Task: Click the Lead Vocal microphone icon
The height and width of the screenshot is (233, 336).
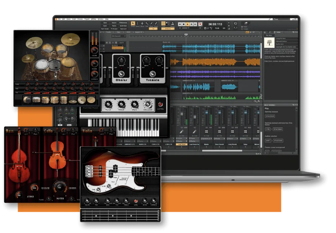Action: [x=181, y=132]
